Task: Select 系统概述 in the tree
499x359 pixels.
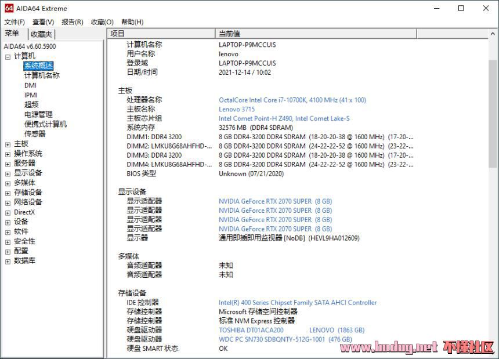Action: (x=38, y=66)
